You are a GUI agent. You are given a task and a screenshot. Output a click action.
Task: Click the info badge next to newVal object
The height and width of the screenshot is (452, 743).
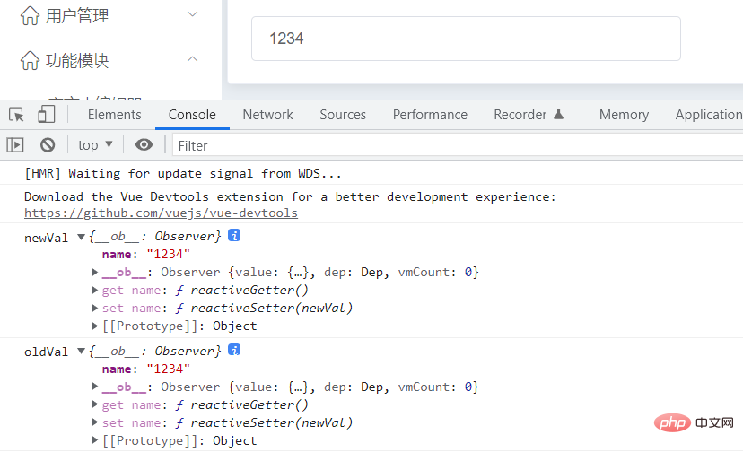click(234, 236)
